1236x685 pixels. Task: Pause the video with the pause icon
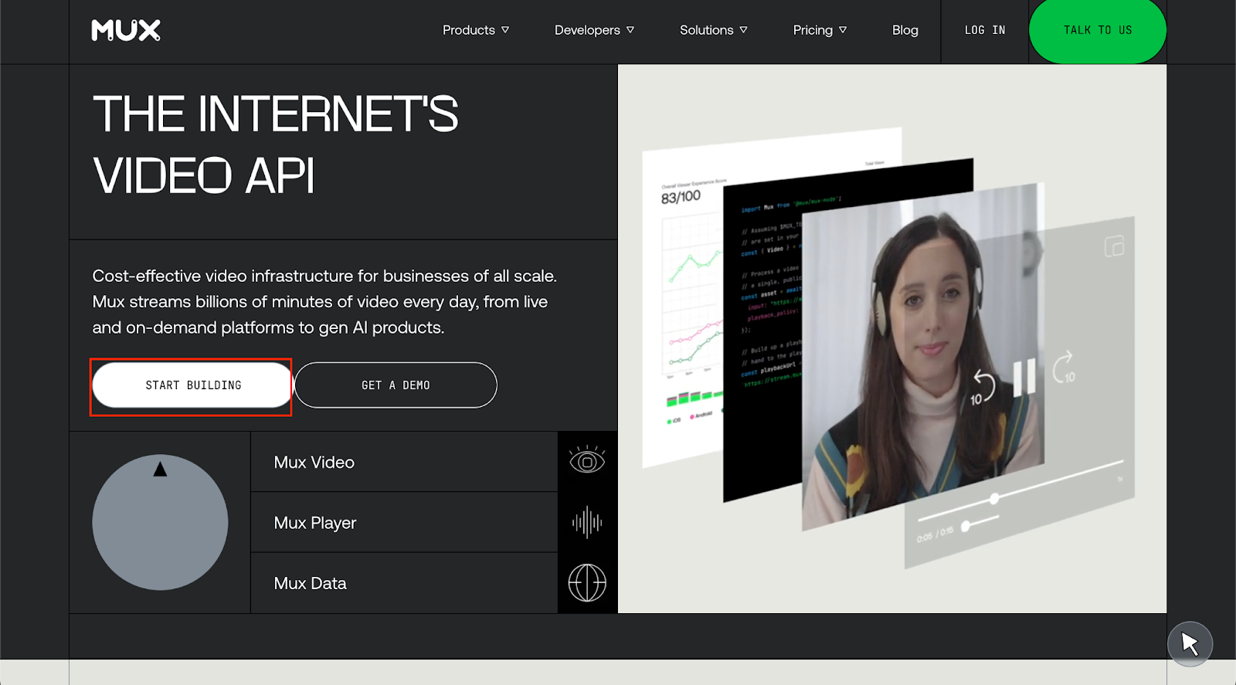coord(1024,378)
